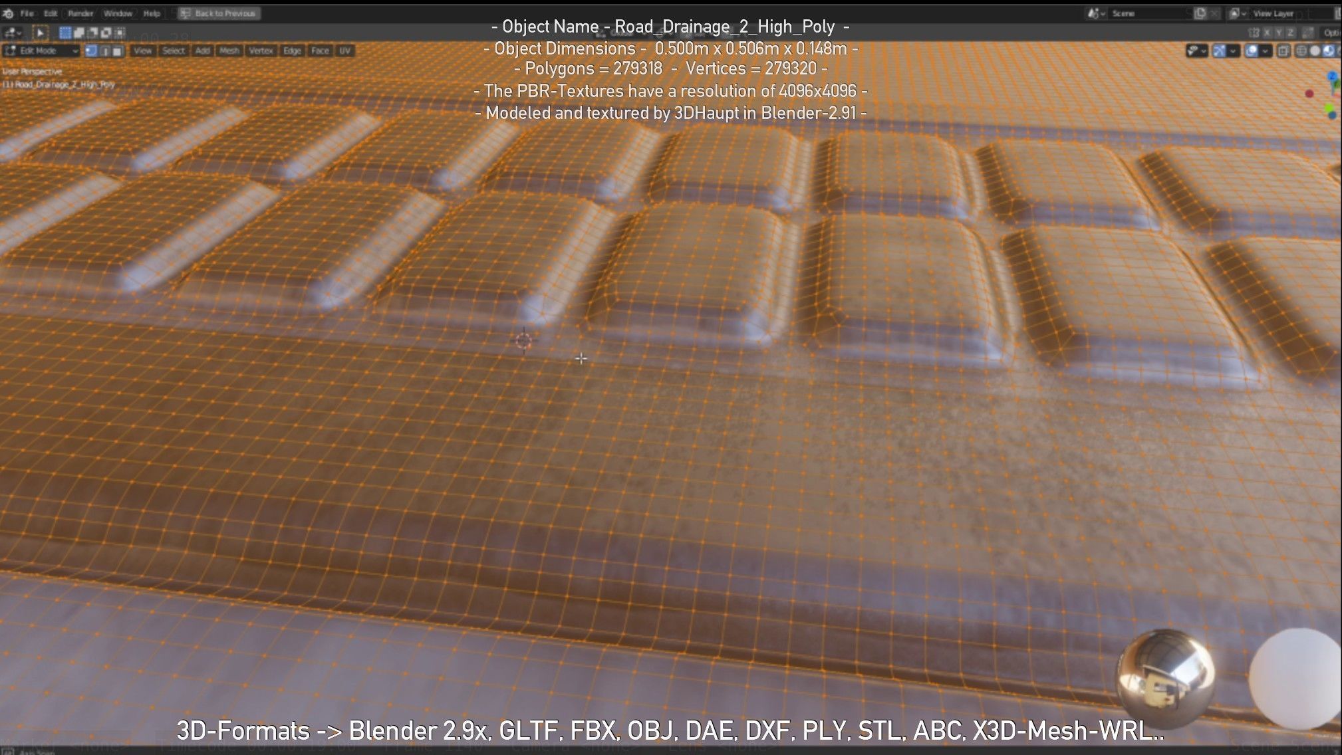Screen dimensions: 1342x755
Task: Open the Blender logo application menu
Action: [8, 13]
